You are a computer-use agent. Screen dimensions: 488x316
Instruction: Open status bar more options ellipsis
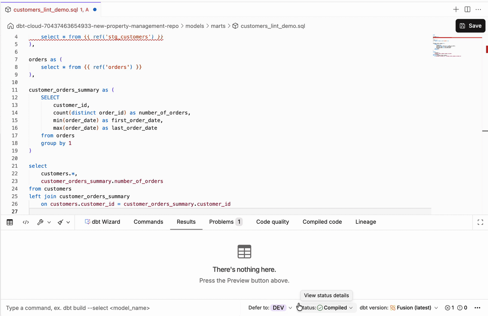(478, 308)
